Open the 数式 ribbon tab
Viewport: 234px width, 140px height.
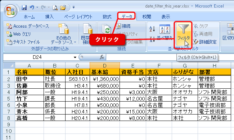pos(107,17)
